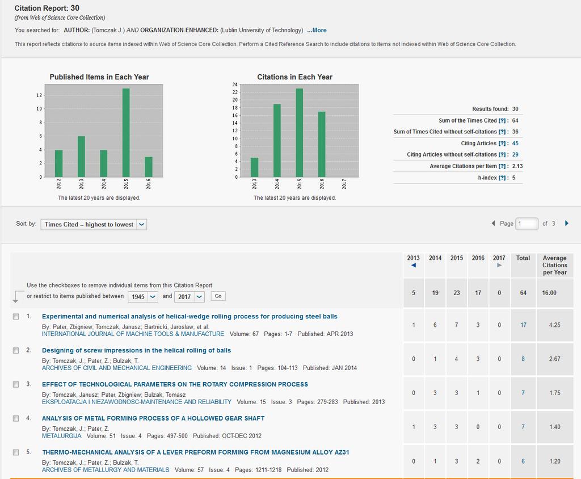Click the 2016 bar in Citations chart
581x479 pixels.
[322, 144]
